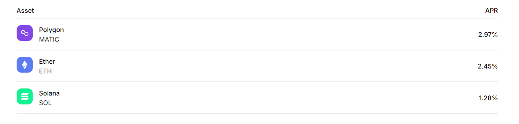Select the blue Ether diamond icon

pyautogui.click(x=25, y=65)
